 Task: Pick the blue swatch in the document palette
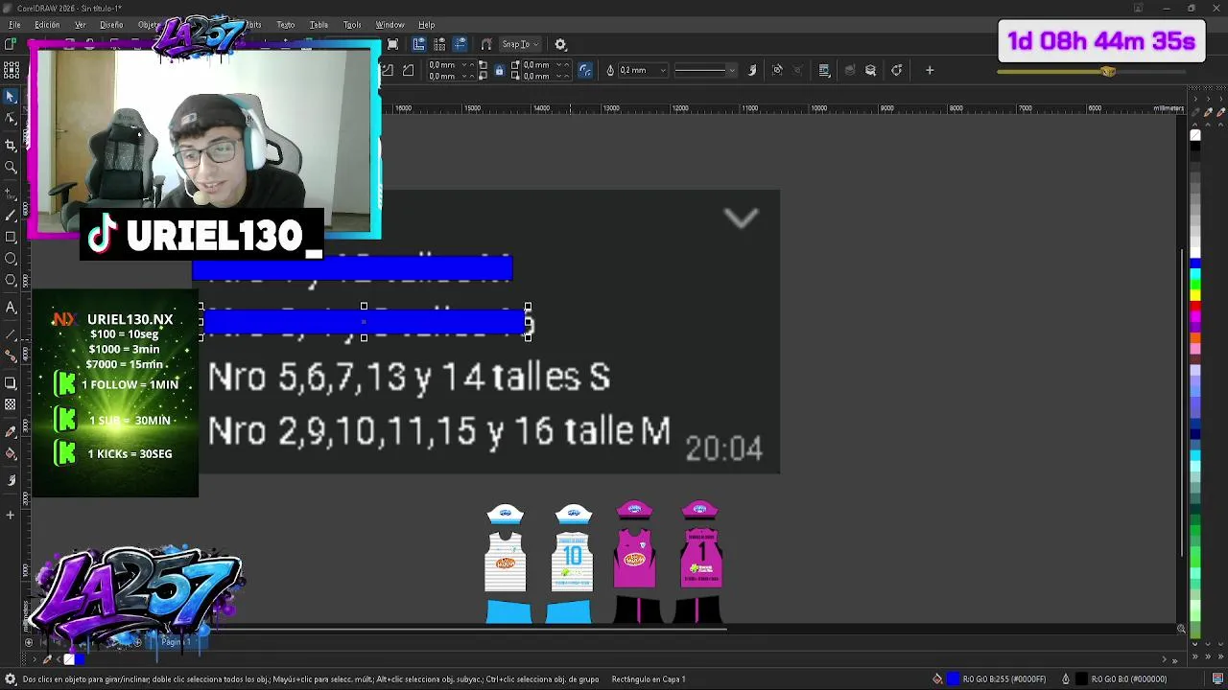click(x=80, y=658)
